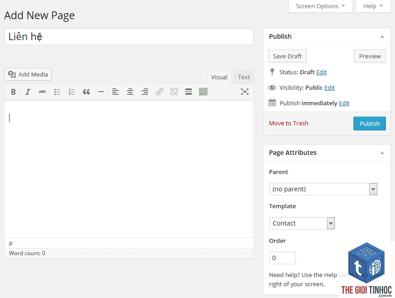Image resolution: width=395 pixels, height=298 pixels.
Task: Insert or edit link
Action: [159, 92]
